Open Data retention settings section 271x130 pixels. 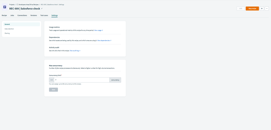click(9, 29)
